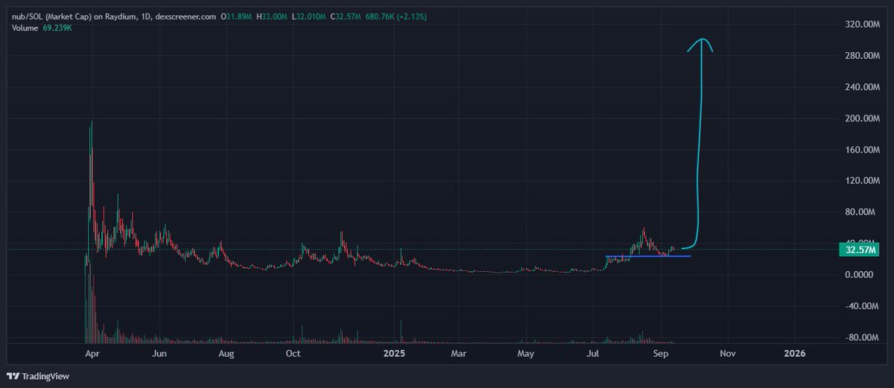The width and height of the screenshot is (894, 388).
Task: Click the May label on time axis
Action: click(527, 353)
